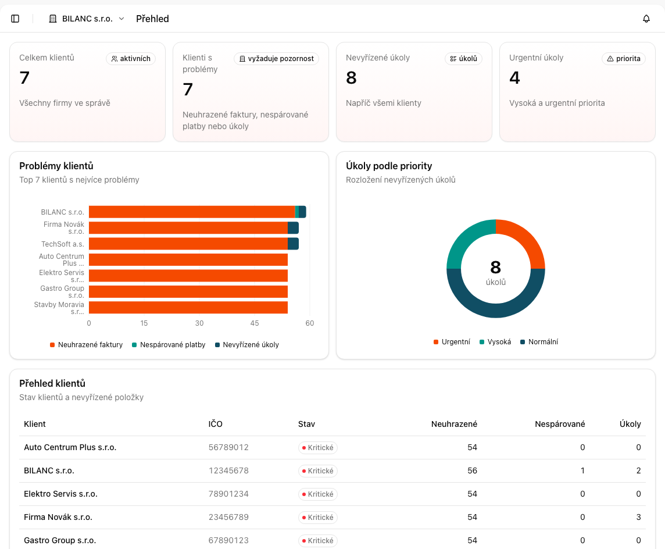Open the Elektro Servis s.r.o. row

332,494
